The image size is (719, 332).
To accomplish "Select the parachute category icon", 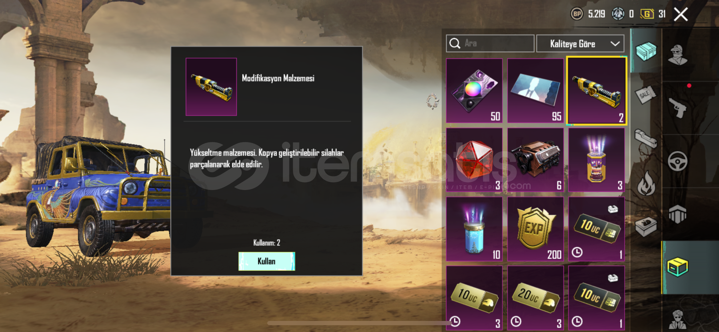I will 677,214.
